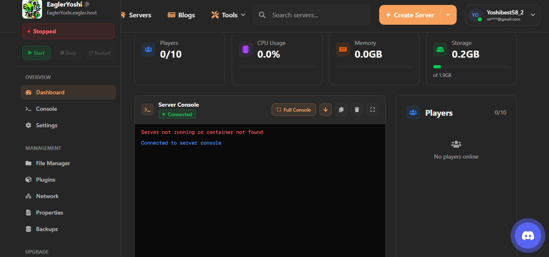Image resolution: width=549 pixels, height=257 pixels.
Task: Open the Backups section
Action: [x=47, y=229]
